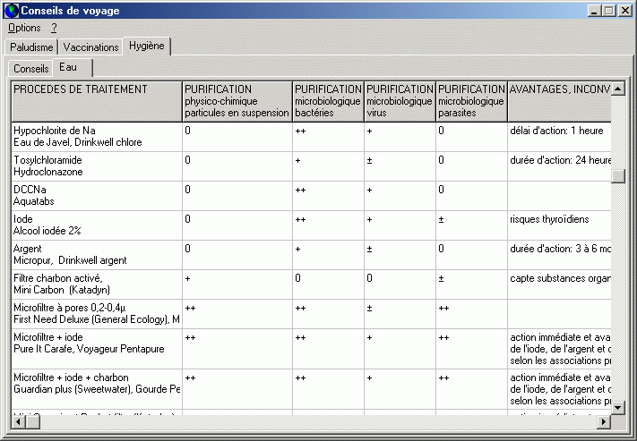Viewport: 637px width, 441px height.
Task: Click the globe icon in the title bar
Action: click(12, 11)
